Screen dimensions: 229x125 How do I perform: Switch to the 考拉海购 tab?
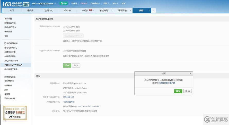(104, 11)
